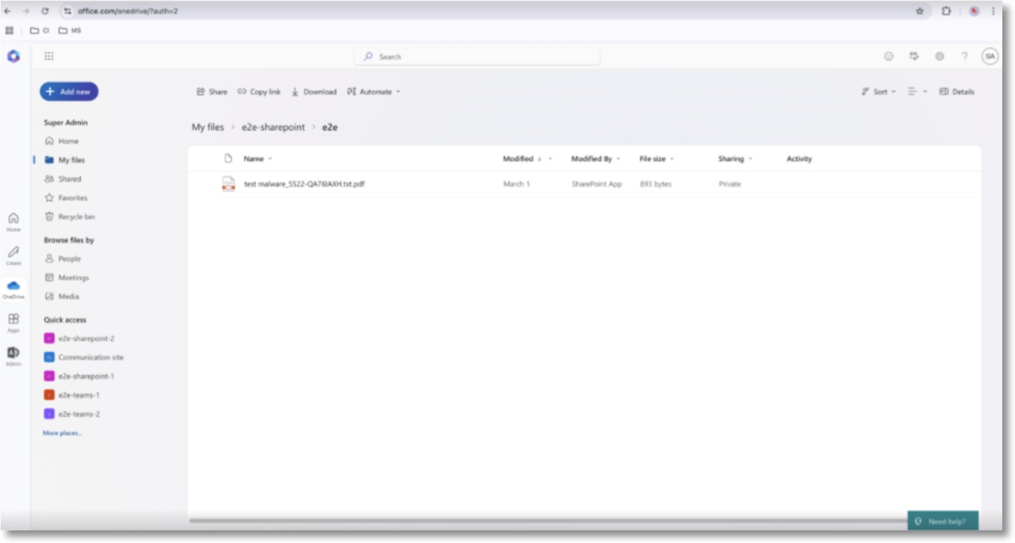Open the Admin icon in left rail

point(13,354)
